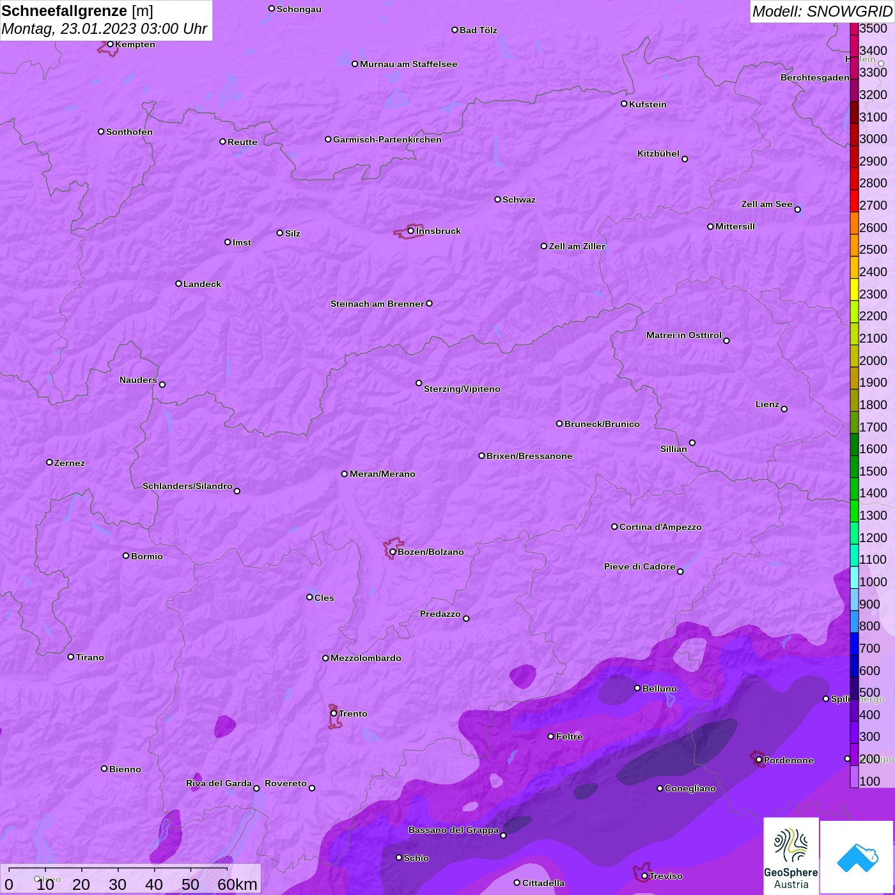Click the Tirano location dot

(71, 657)
